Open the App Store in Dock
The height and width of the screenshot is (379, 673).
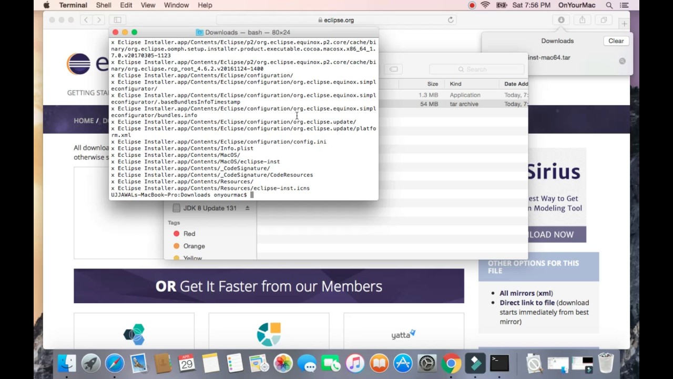[x=403, y=363]
